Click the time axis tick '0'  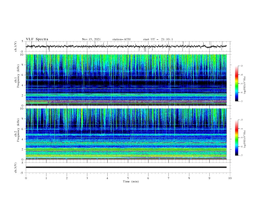pos(26,178)
